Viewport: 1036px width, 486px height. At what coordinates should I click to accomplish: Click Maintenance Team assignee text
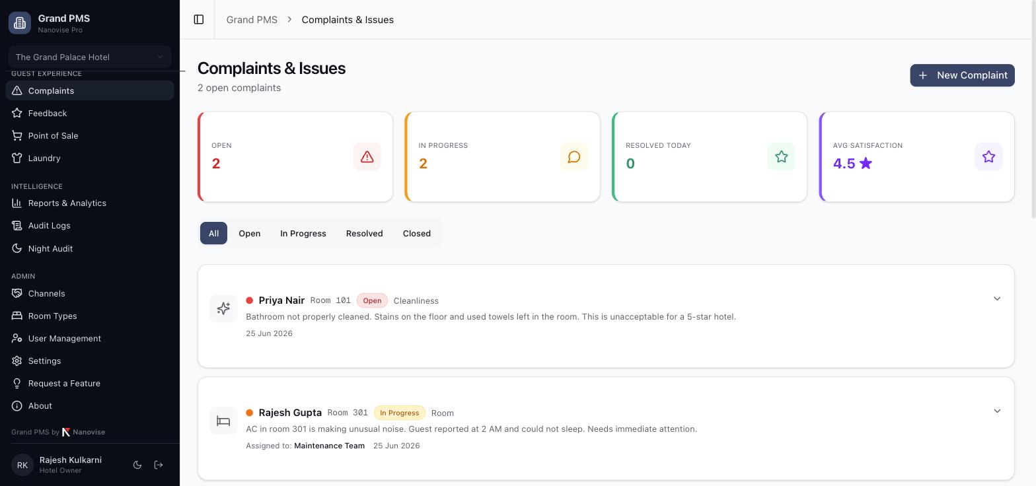coord(329,446)
